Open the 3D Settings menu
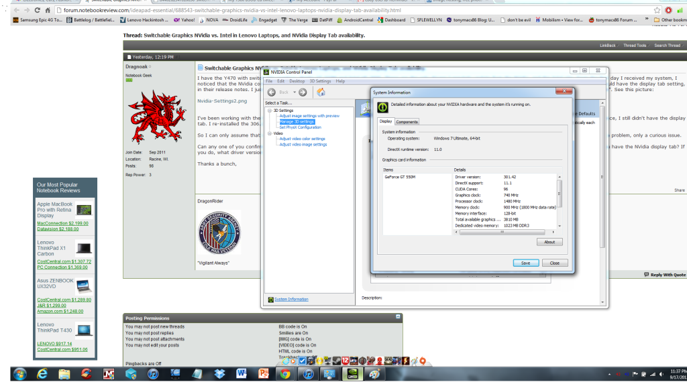Screen dimensions: 687x386 (320, 81)
